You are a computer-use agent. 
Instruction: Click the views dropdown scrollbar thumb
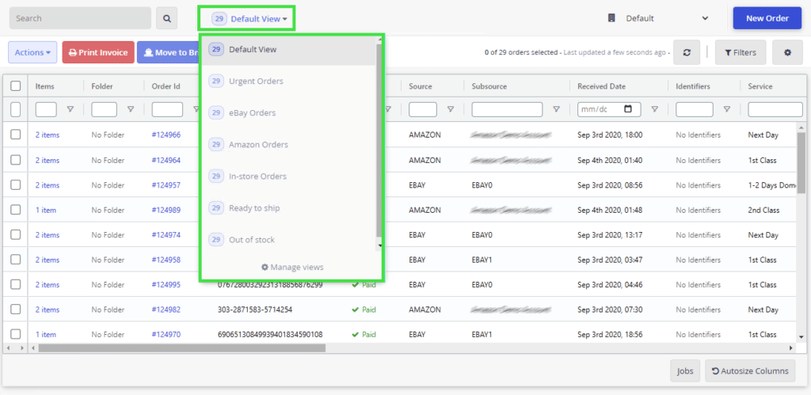[379, 139]
